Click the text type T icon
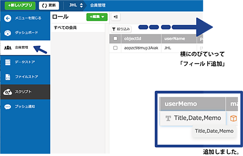The image size is (243, 156). (168, 118)
